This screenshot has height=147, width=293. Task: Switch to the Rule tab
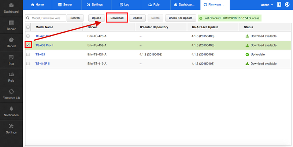(x=155, y=5)
